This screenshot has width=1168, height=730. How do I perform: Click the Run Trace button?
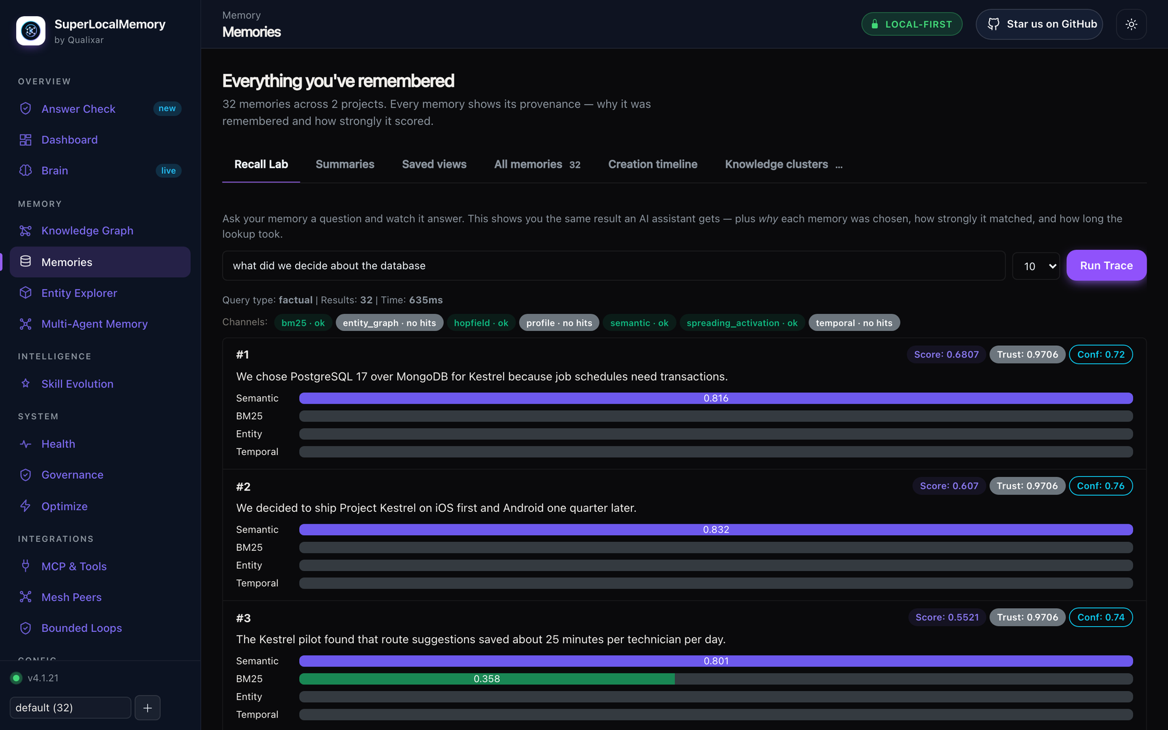coord(1106,265)
